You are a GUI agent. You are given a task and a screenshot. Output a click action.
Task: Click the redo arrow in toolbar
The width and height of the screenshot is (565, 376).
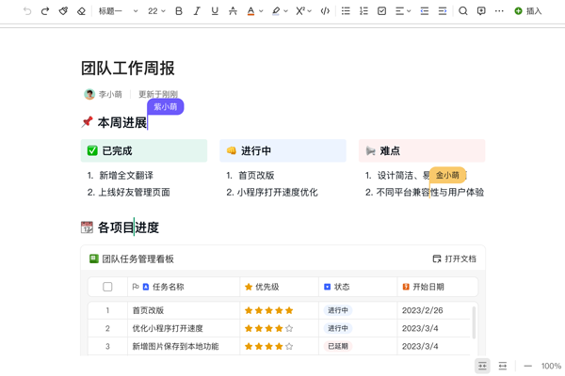[45, 11]
